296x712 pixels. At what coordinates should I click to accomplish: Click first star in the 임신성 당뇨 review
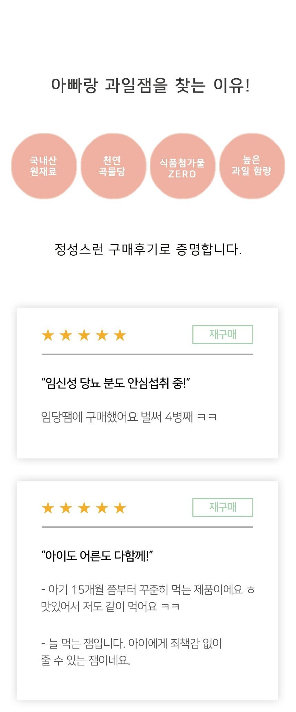tap(48, 335)
